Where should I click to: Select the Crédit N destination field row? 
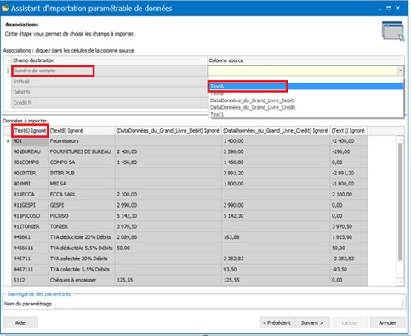(x=109, y=103)
